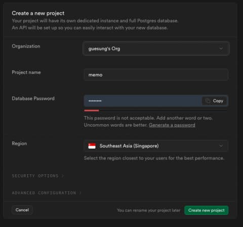The width and height of the screenshot is (243, 227).
Task: Click the Create new project button
Action: 206,210
